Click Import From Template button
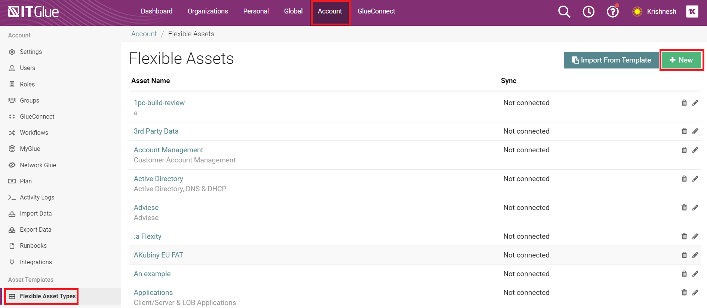Viewport: 707px width, 308px height. [611, 60]
